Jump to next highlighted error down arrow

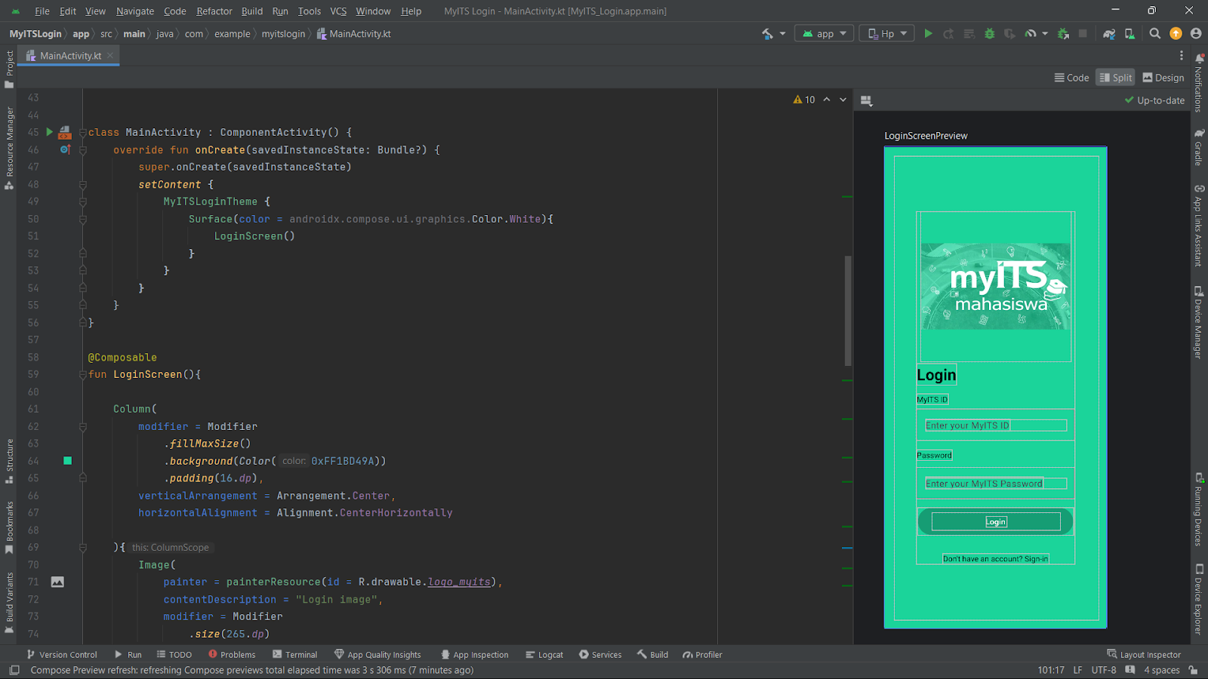(x=843, y=100)
